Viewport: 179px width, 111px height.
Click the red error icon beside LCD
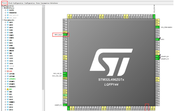pyautogui.click(x=8, y=71)
